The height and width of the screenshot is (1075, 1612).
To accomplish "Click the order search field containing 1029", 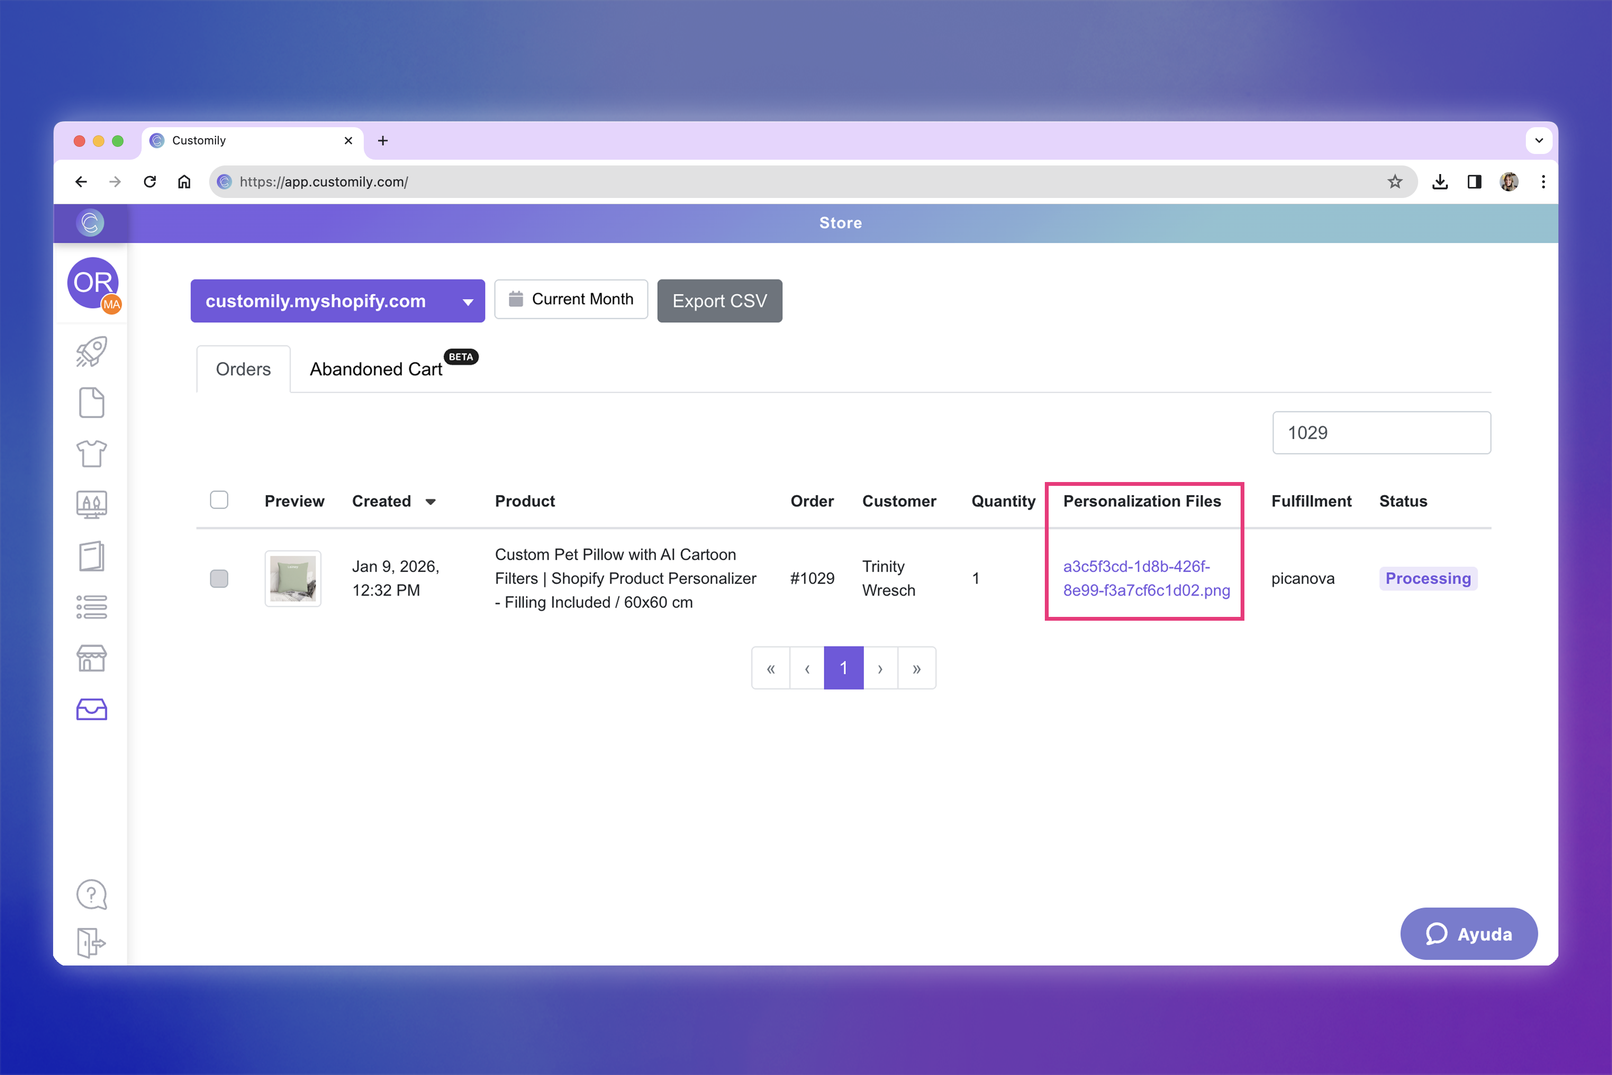I will (1381, 433).
